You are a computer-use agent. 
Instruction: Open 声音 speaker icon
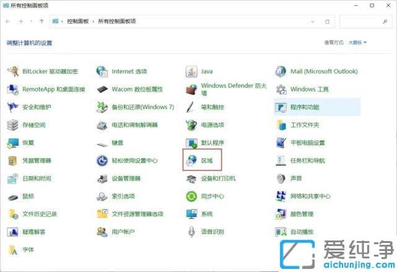coord(281,179)
